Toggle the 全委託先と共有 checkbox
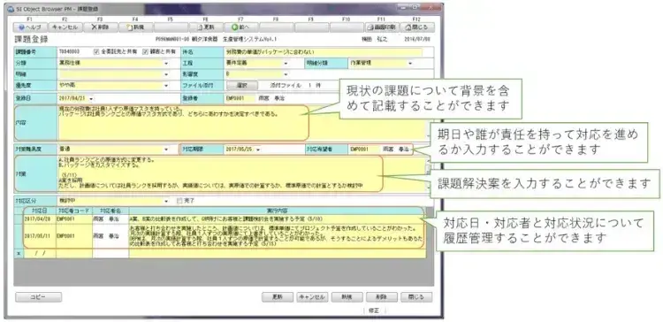663x322 pixels. (96, 51)
